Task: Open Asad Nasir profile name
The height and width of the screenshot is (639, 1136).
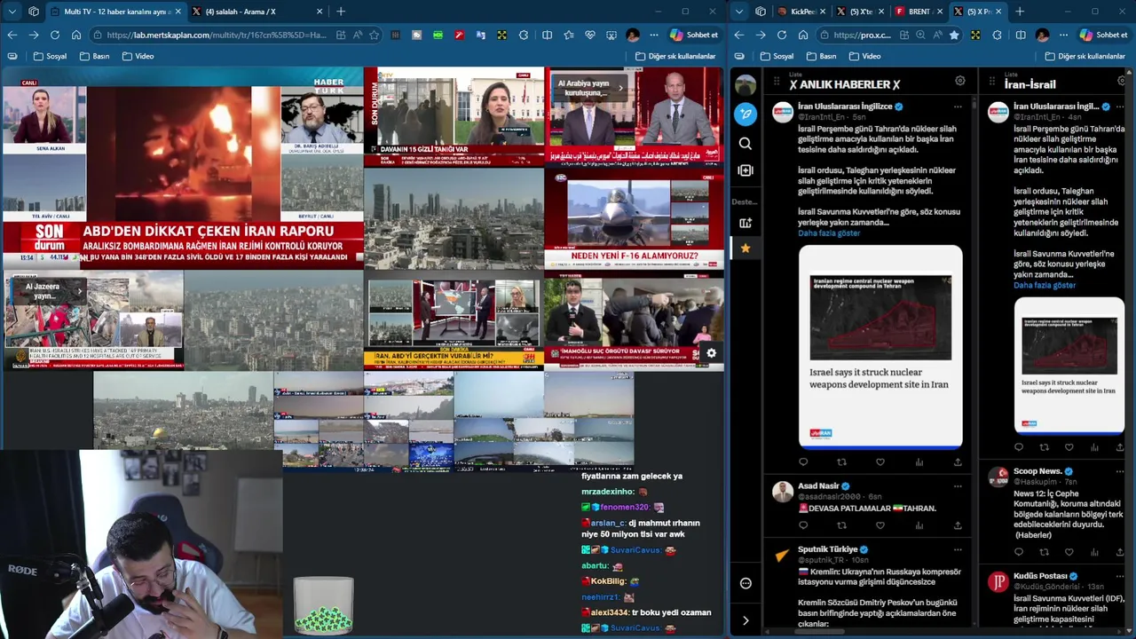Action: coord(818,486)
